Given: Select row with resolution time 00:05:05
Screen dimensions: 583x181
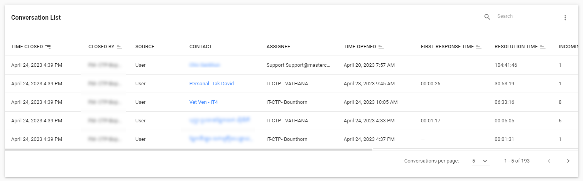Looking at the screenshot, I should click(292, 121).
